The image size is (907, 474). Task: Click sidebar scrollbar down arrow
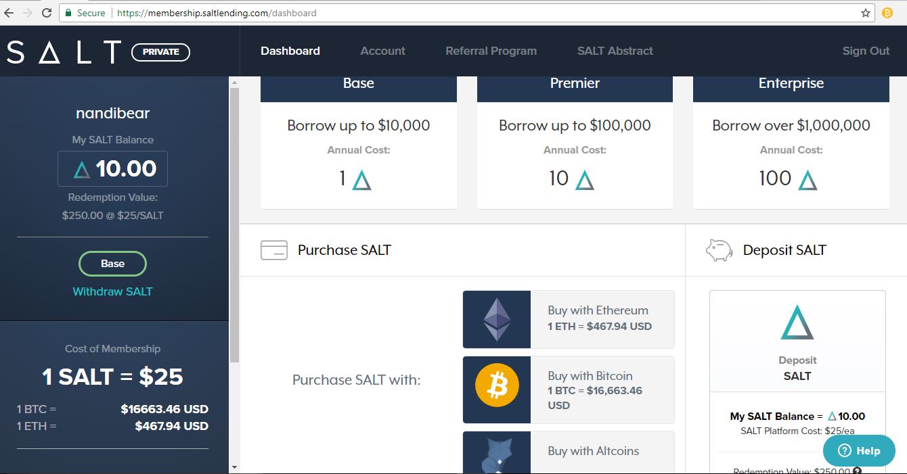[x=234, y=467]
